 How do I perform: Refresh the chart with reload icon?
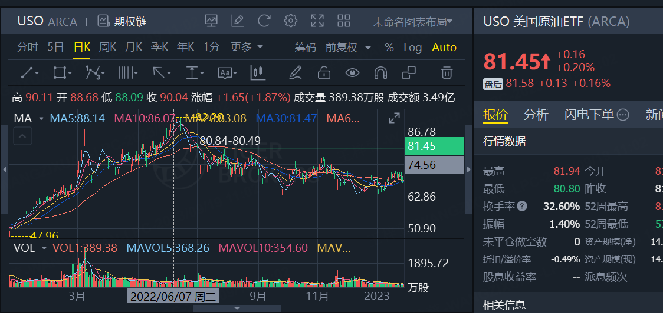[x=264, y=21]
